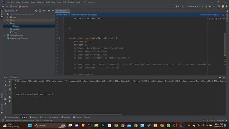The width and height of the screenshot is (229, 129).
Task: Open Current File run configuration dropdown
Action: point(193,6)
